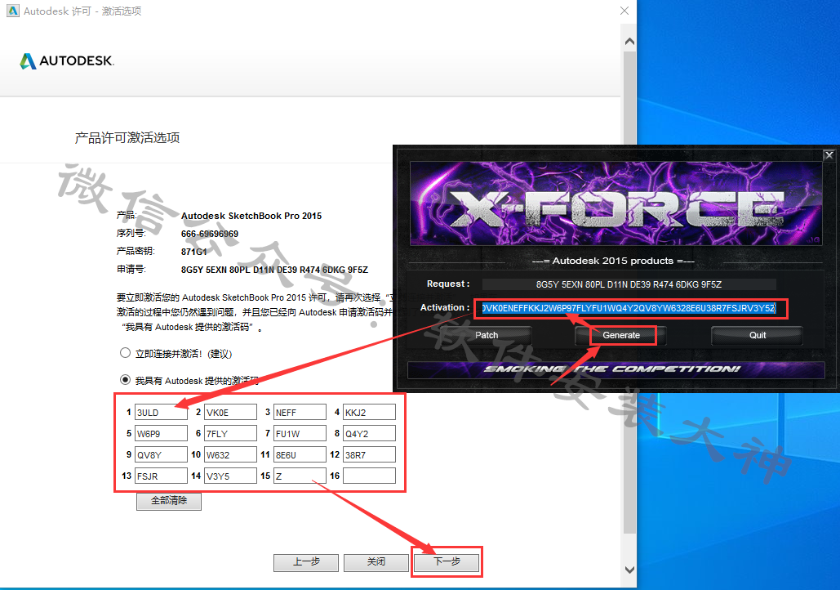This screenshot has width=840, height=590.
Task: Click activation code box 8 containing Q4Y2
Action: [x=369, y=433]
